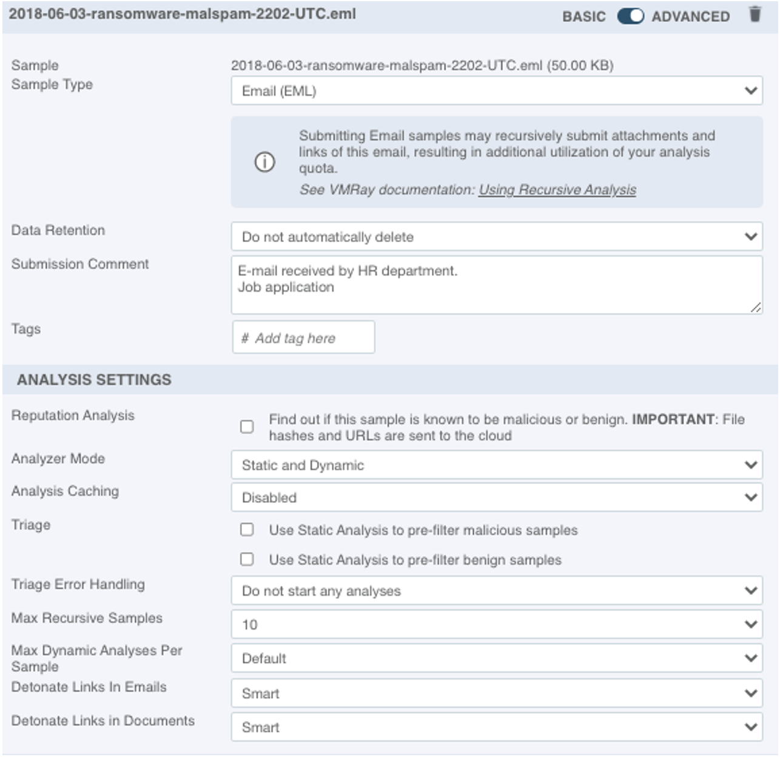Enable the Reputation Analysis checkbox
This screenshot has height=757, width=780.
pos(247,427)
